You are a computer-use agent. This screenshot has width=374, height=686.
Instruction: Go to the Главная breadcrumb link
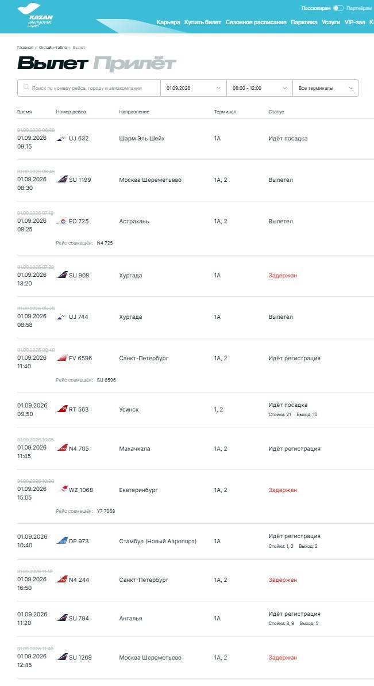tap(25, 47)
